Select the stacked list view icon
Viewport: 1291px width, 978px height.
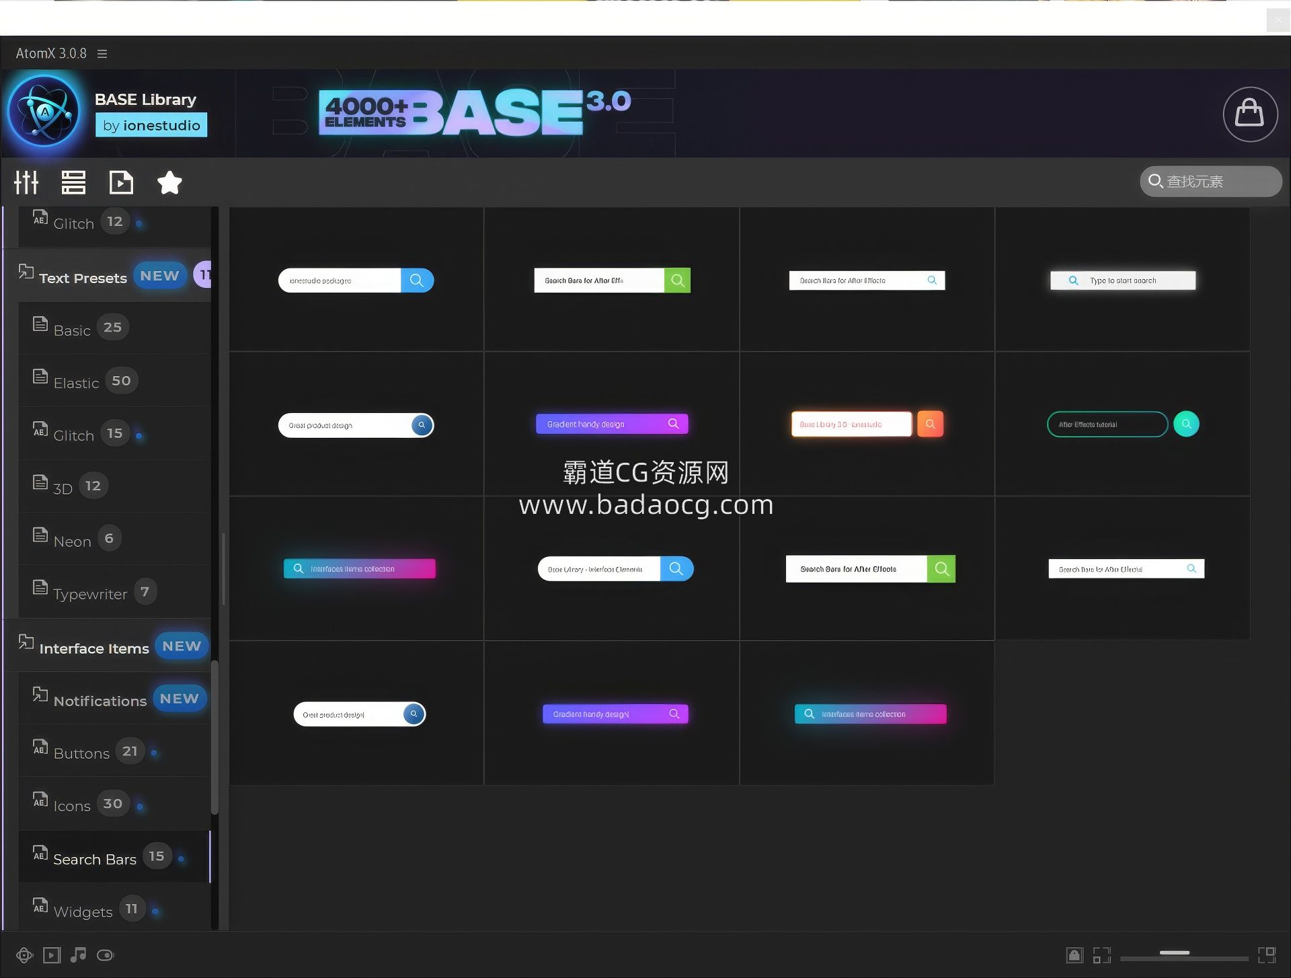coord(73,182)
